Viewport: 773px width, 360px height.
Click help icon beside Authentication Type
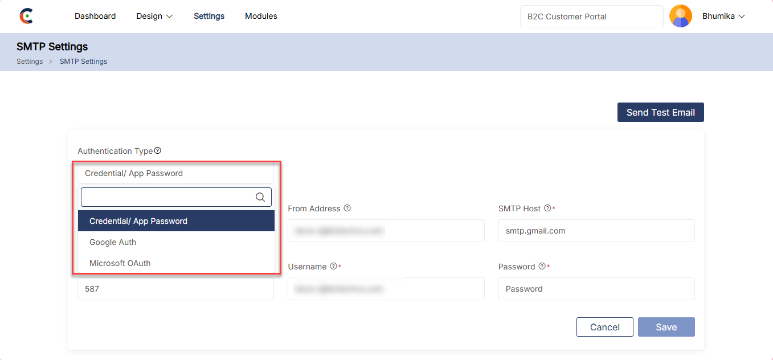tap(158, 151)
